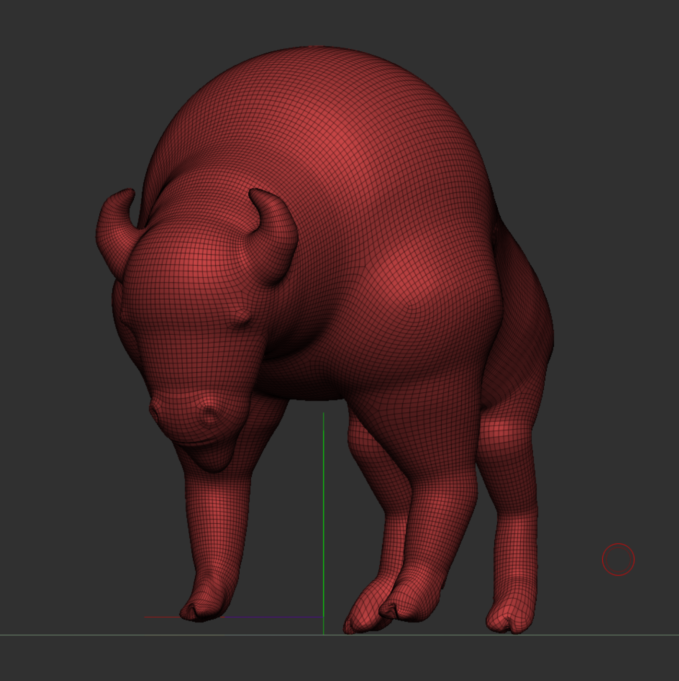The height and width of the screenshot is (681, 679).
Task: Click the bison's nostril nearest the center
Action: coord(209,414)
